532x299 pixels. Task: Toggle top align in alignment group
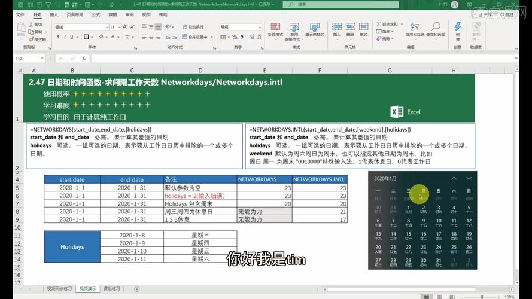[x=144, y=27]
